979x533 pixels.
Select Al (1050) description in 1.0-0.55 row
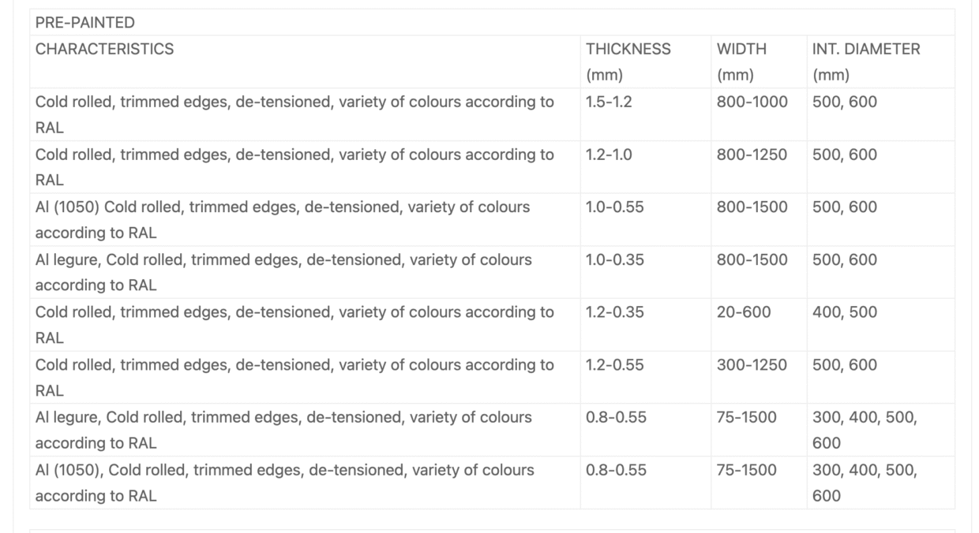point(282,219)
